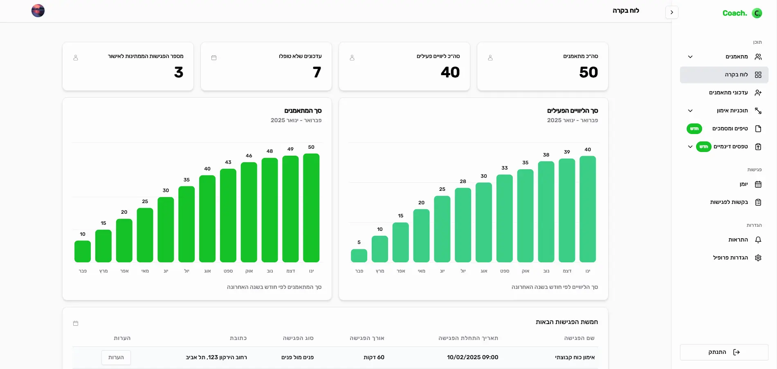Collapse the sidebar with the arrow button

coord(672,12)
